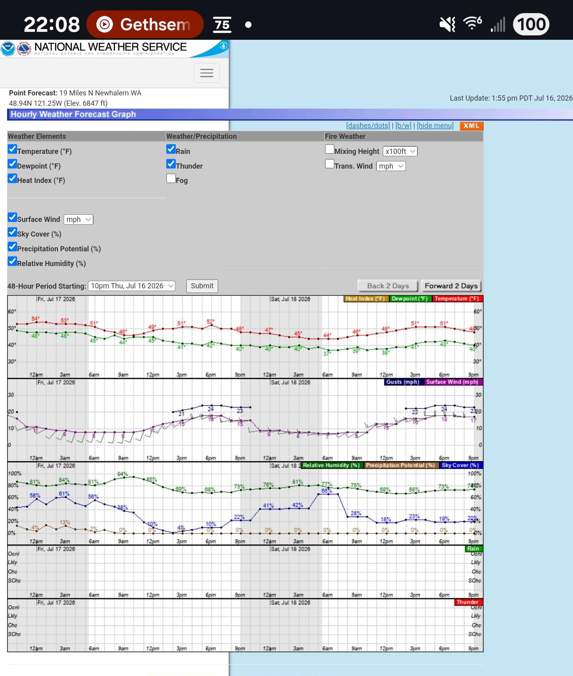Uncheck Precipitation Potential (%)

(x=12, y=247)
